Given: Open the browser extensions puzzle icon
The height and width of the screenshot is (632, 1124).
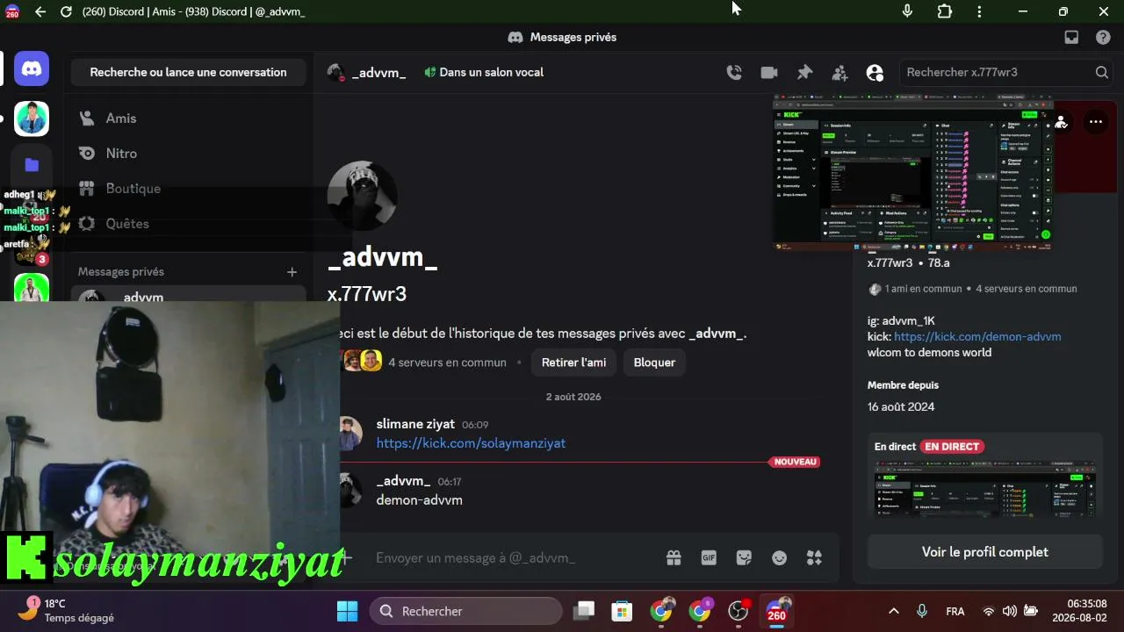Looking at the screenshot, I should (945, 11).
